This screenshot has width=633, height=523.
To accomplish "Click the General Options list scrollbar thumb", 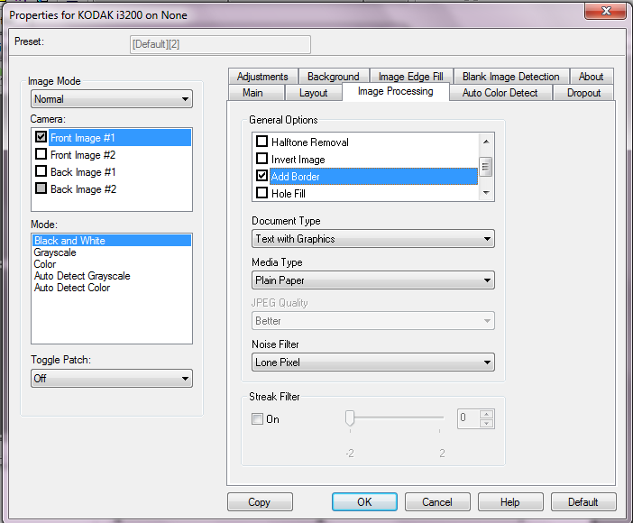I will click(x=486, y=167).
